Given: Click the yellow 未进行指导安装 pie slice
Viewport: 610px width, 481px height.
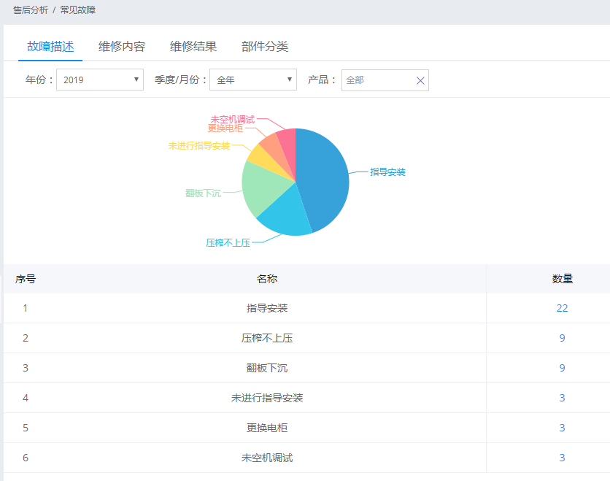Looking at the screenshot, I should [260, 154].
